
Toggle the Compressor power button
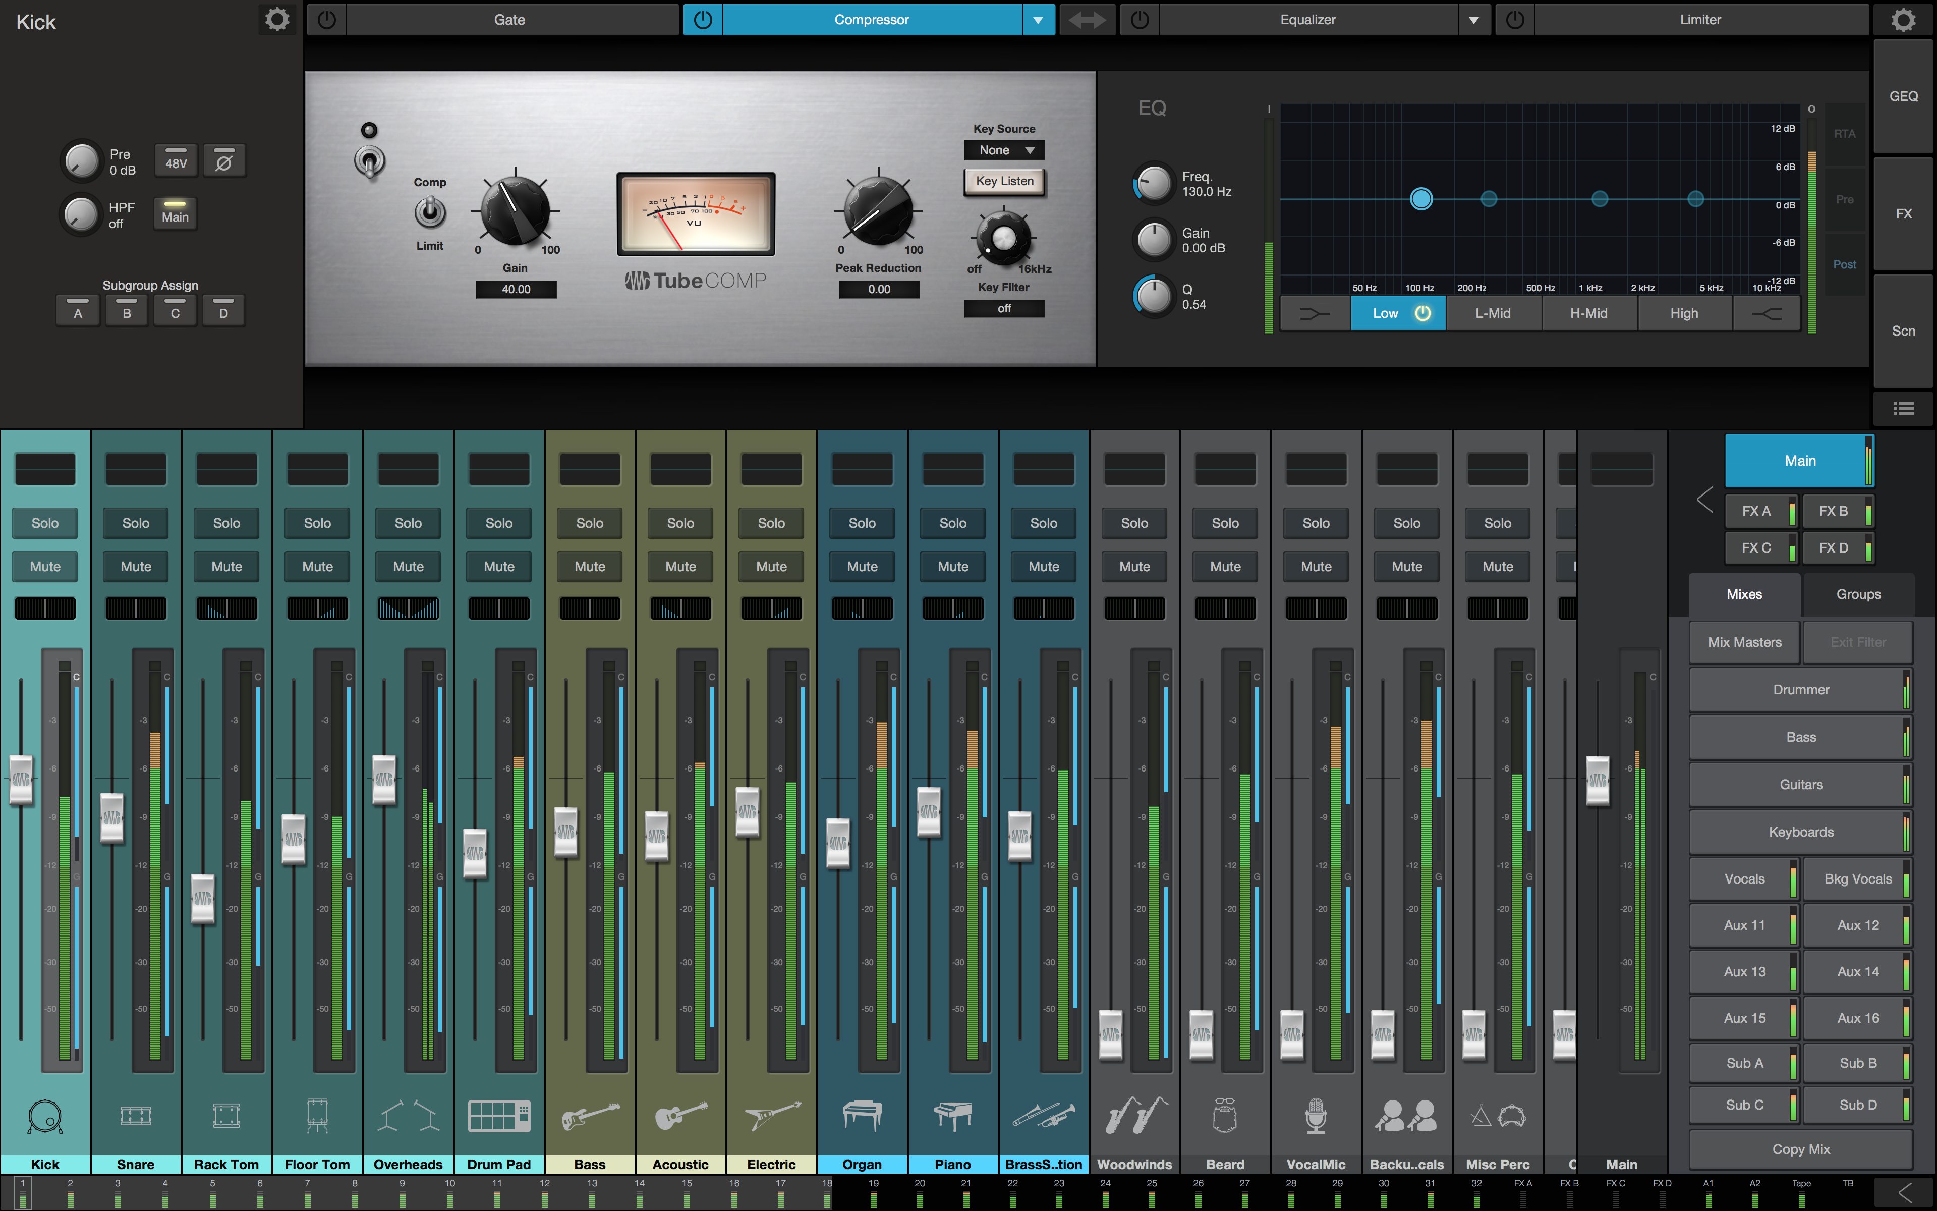703,20
